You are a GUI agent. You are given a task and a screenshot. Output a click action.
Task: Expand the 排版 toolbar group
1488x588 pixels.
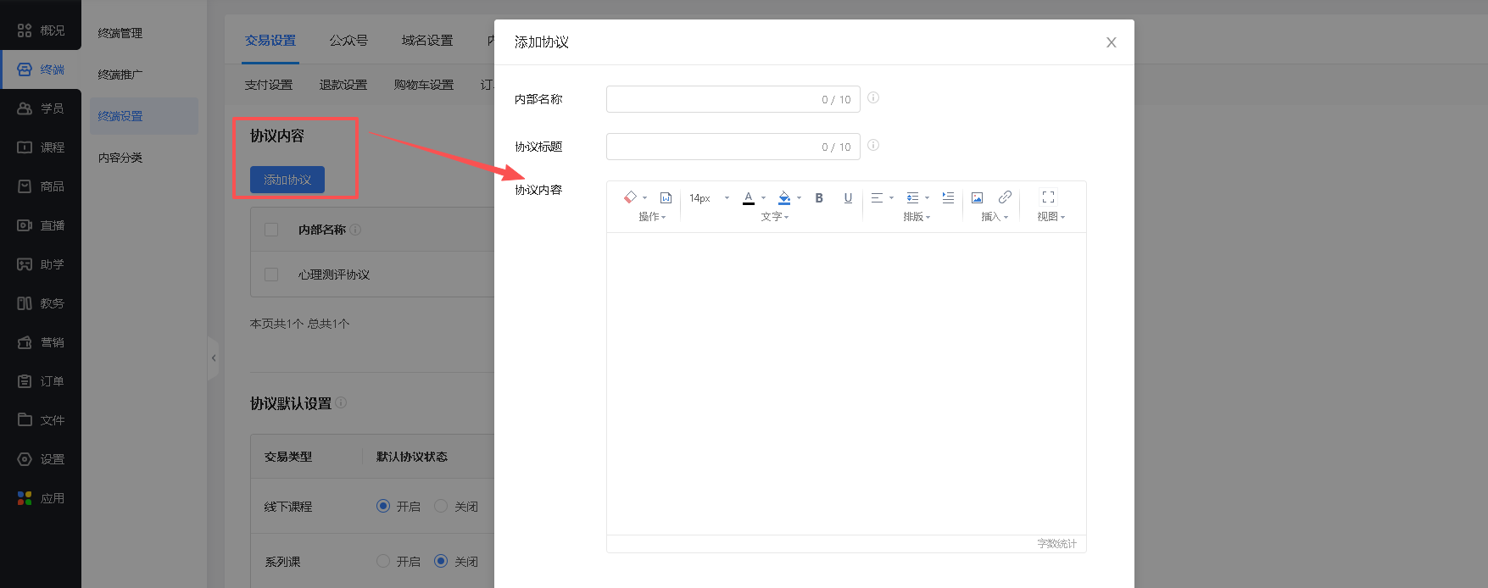point(917,217)
